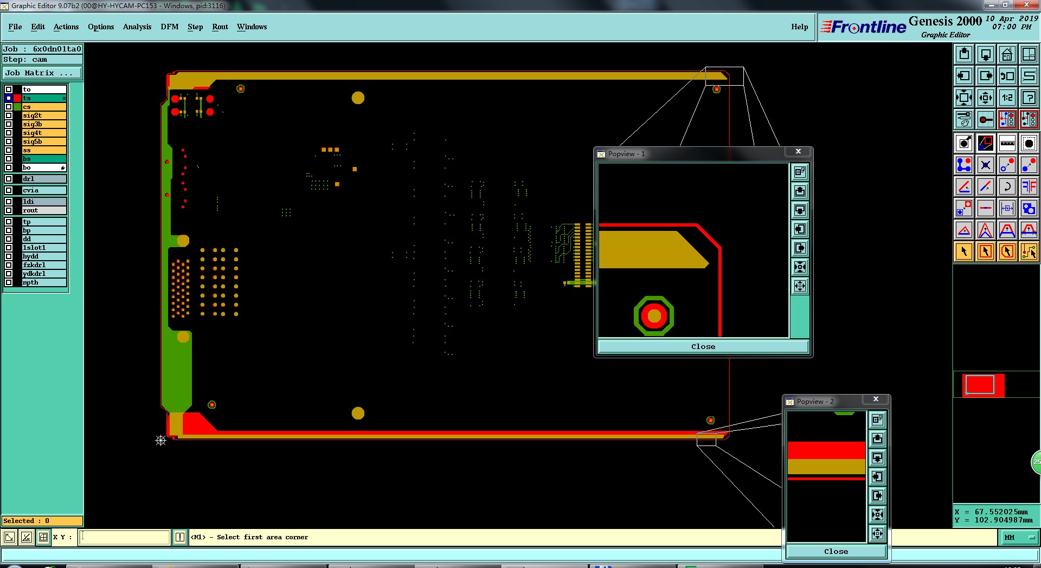1041x568 pixels.
Task: Click the pan right view icon
Action: click(986, 76)
